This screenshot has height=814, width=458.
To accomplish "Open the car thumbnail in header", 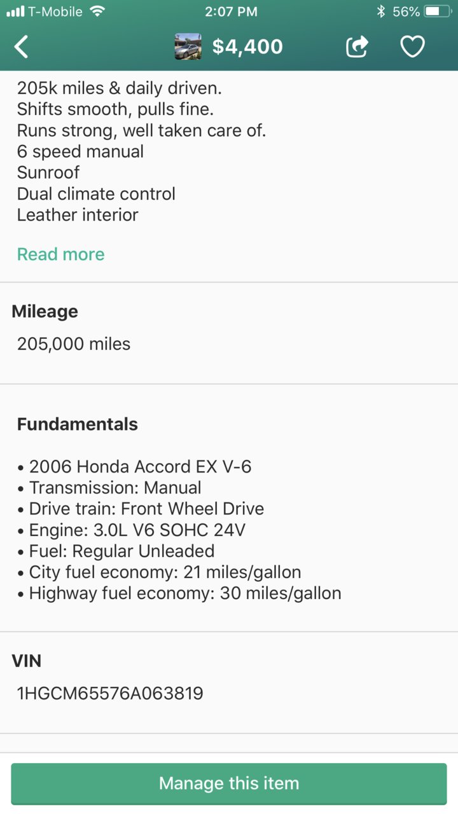I will [x=188, y=46].
